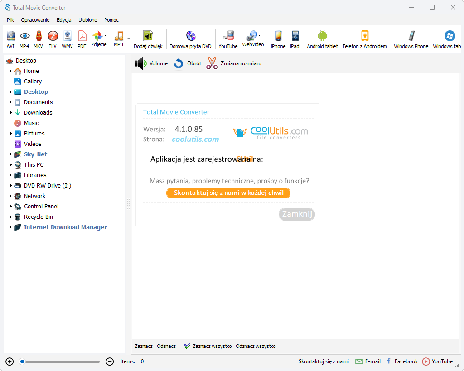Click the Obrót rotate tool
This screenshot has width=464, height=371.
click(187, 63)
